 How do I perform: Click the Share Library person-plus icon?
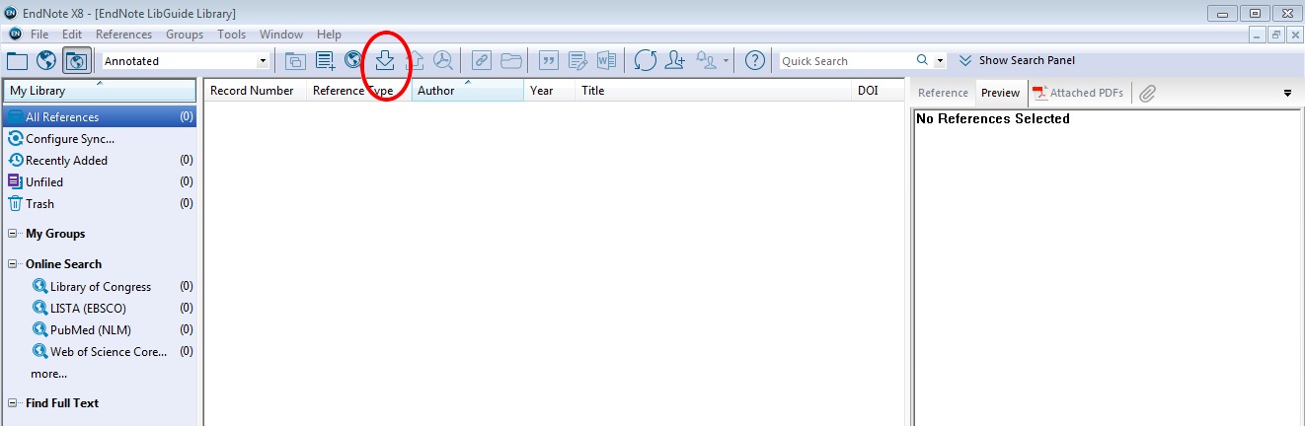pyautogui.click(x=675, y=61)
